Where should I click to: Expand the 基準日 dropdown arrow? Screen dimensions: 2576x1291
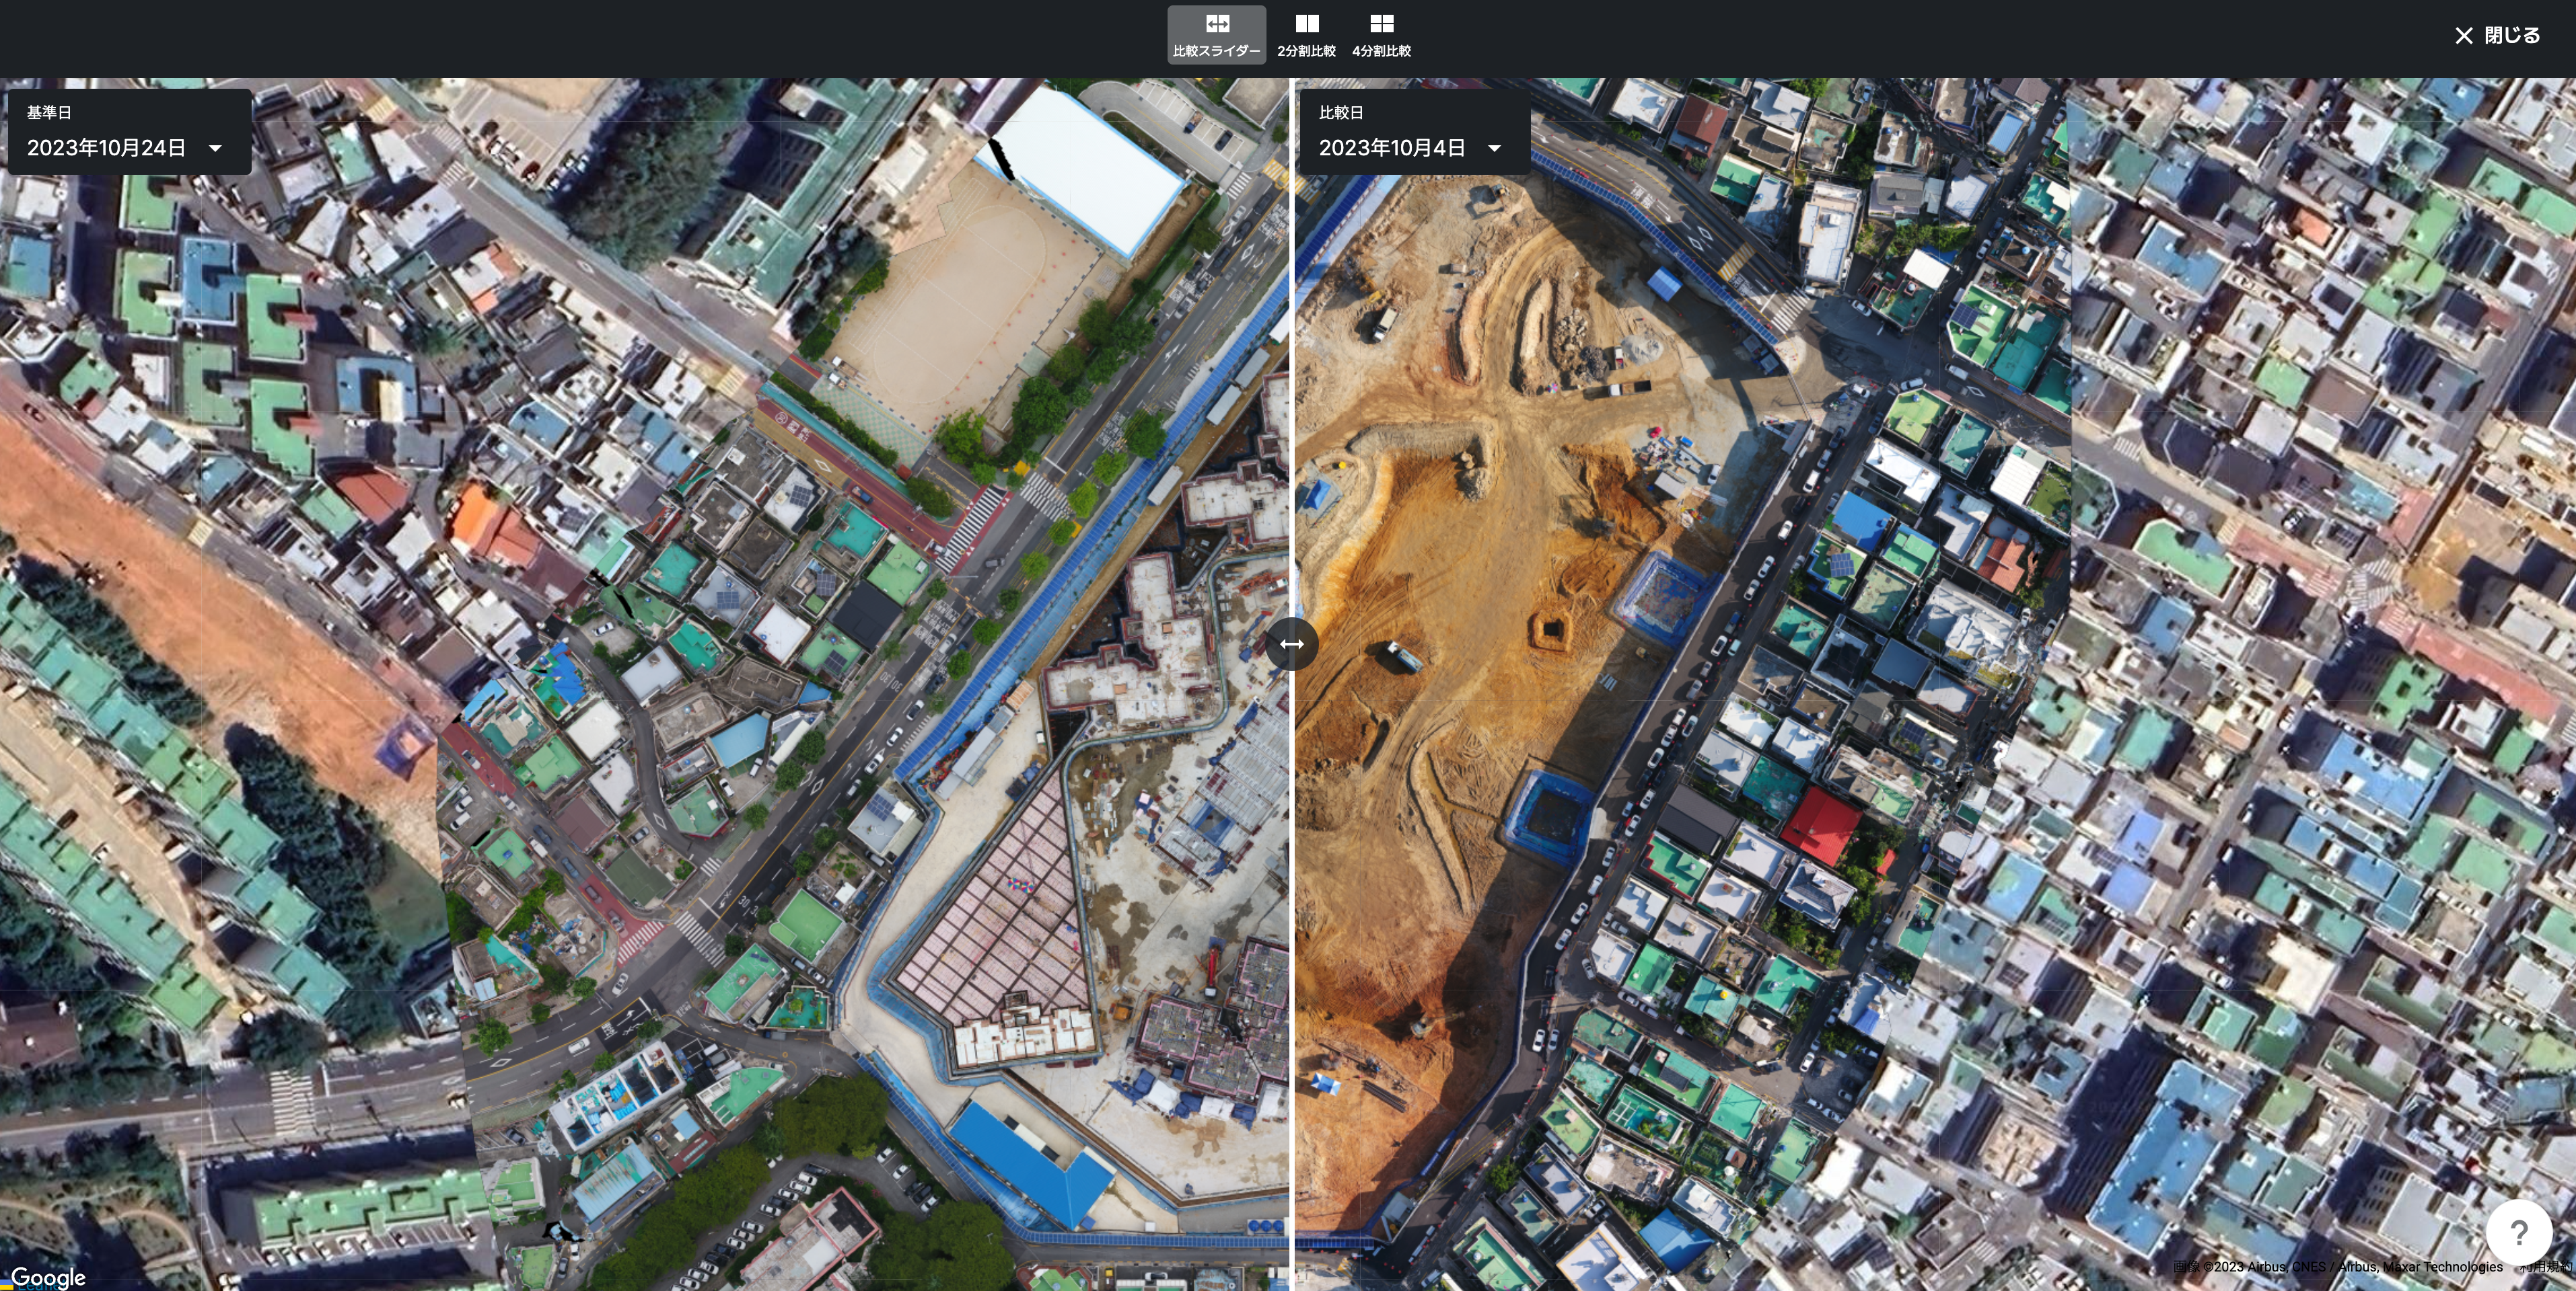point(215,149)
